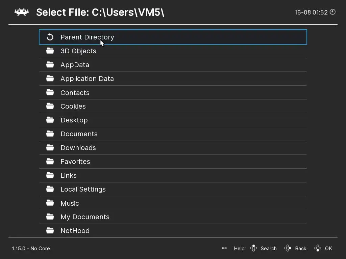Click the Search gamepad icon
Screen dimensions: 346x259
253,248
